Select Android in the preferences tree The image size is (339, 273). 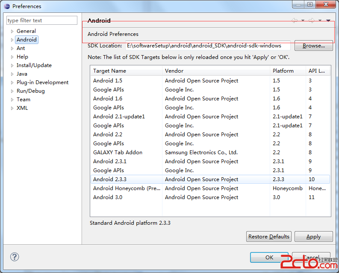[x=27, y=40]
